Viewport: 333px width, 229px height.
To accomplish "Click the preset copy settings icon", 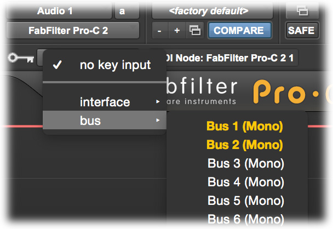I will [x=195, y=30].
